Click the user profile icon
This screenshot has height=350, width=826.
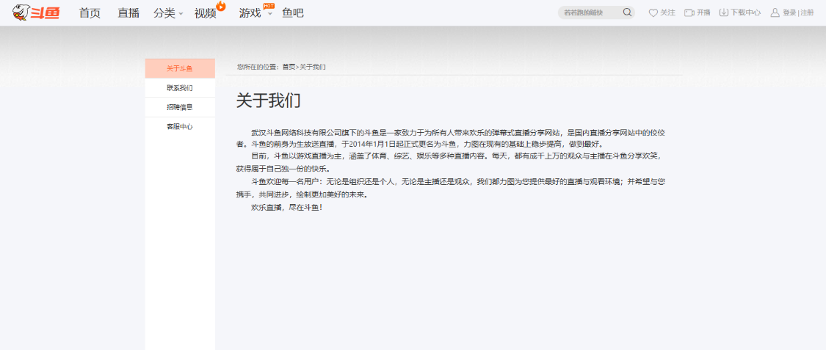(775, 12)
